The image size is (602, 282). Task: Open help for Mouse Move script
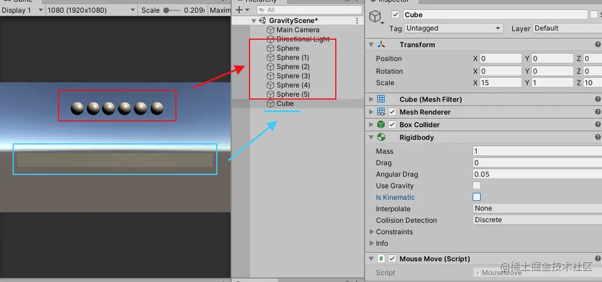pyautogui.click(x=598, y=258)
